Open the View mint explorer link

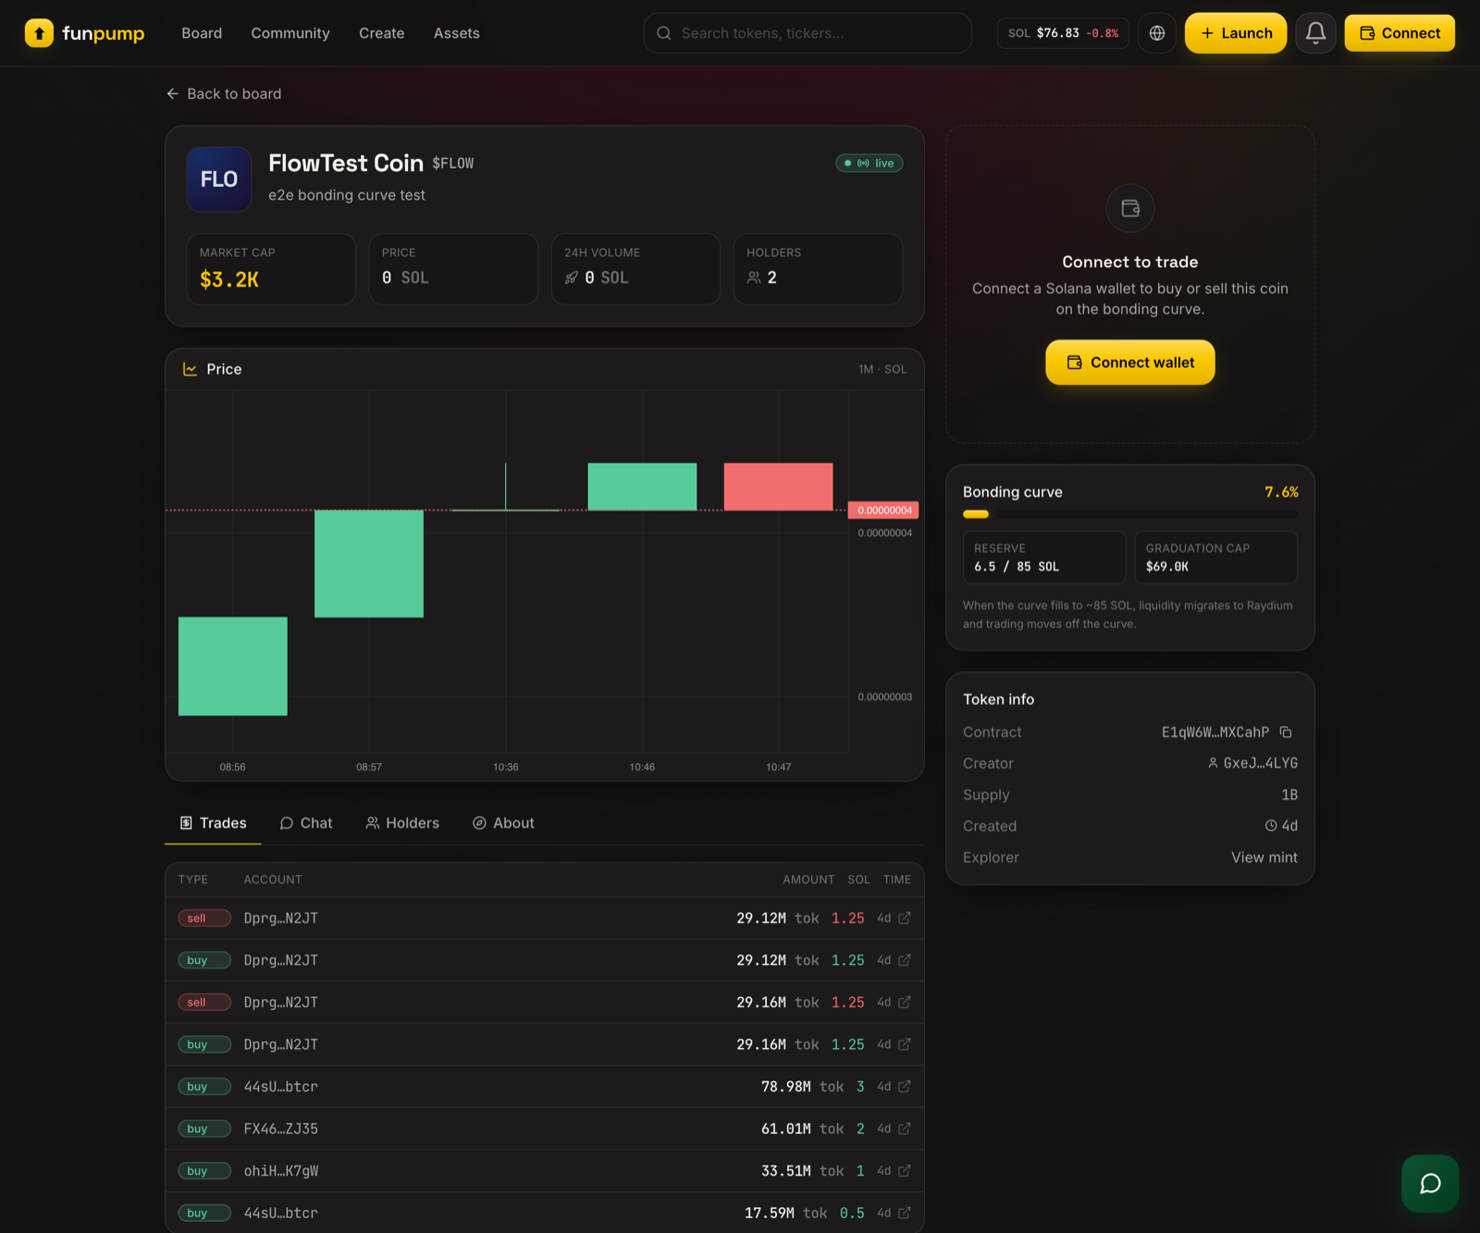[x=1264, y=857]
